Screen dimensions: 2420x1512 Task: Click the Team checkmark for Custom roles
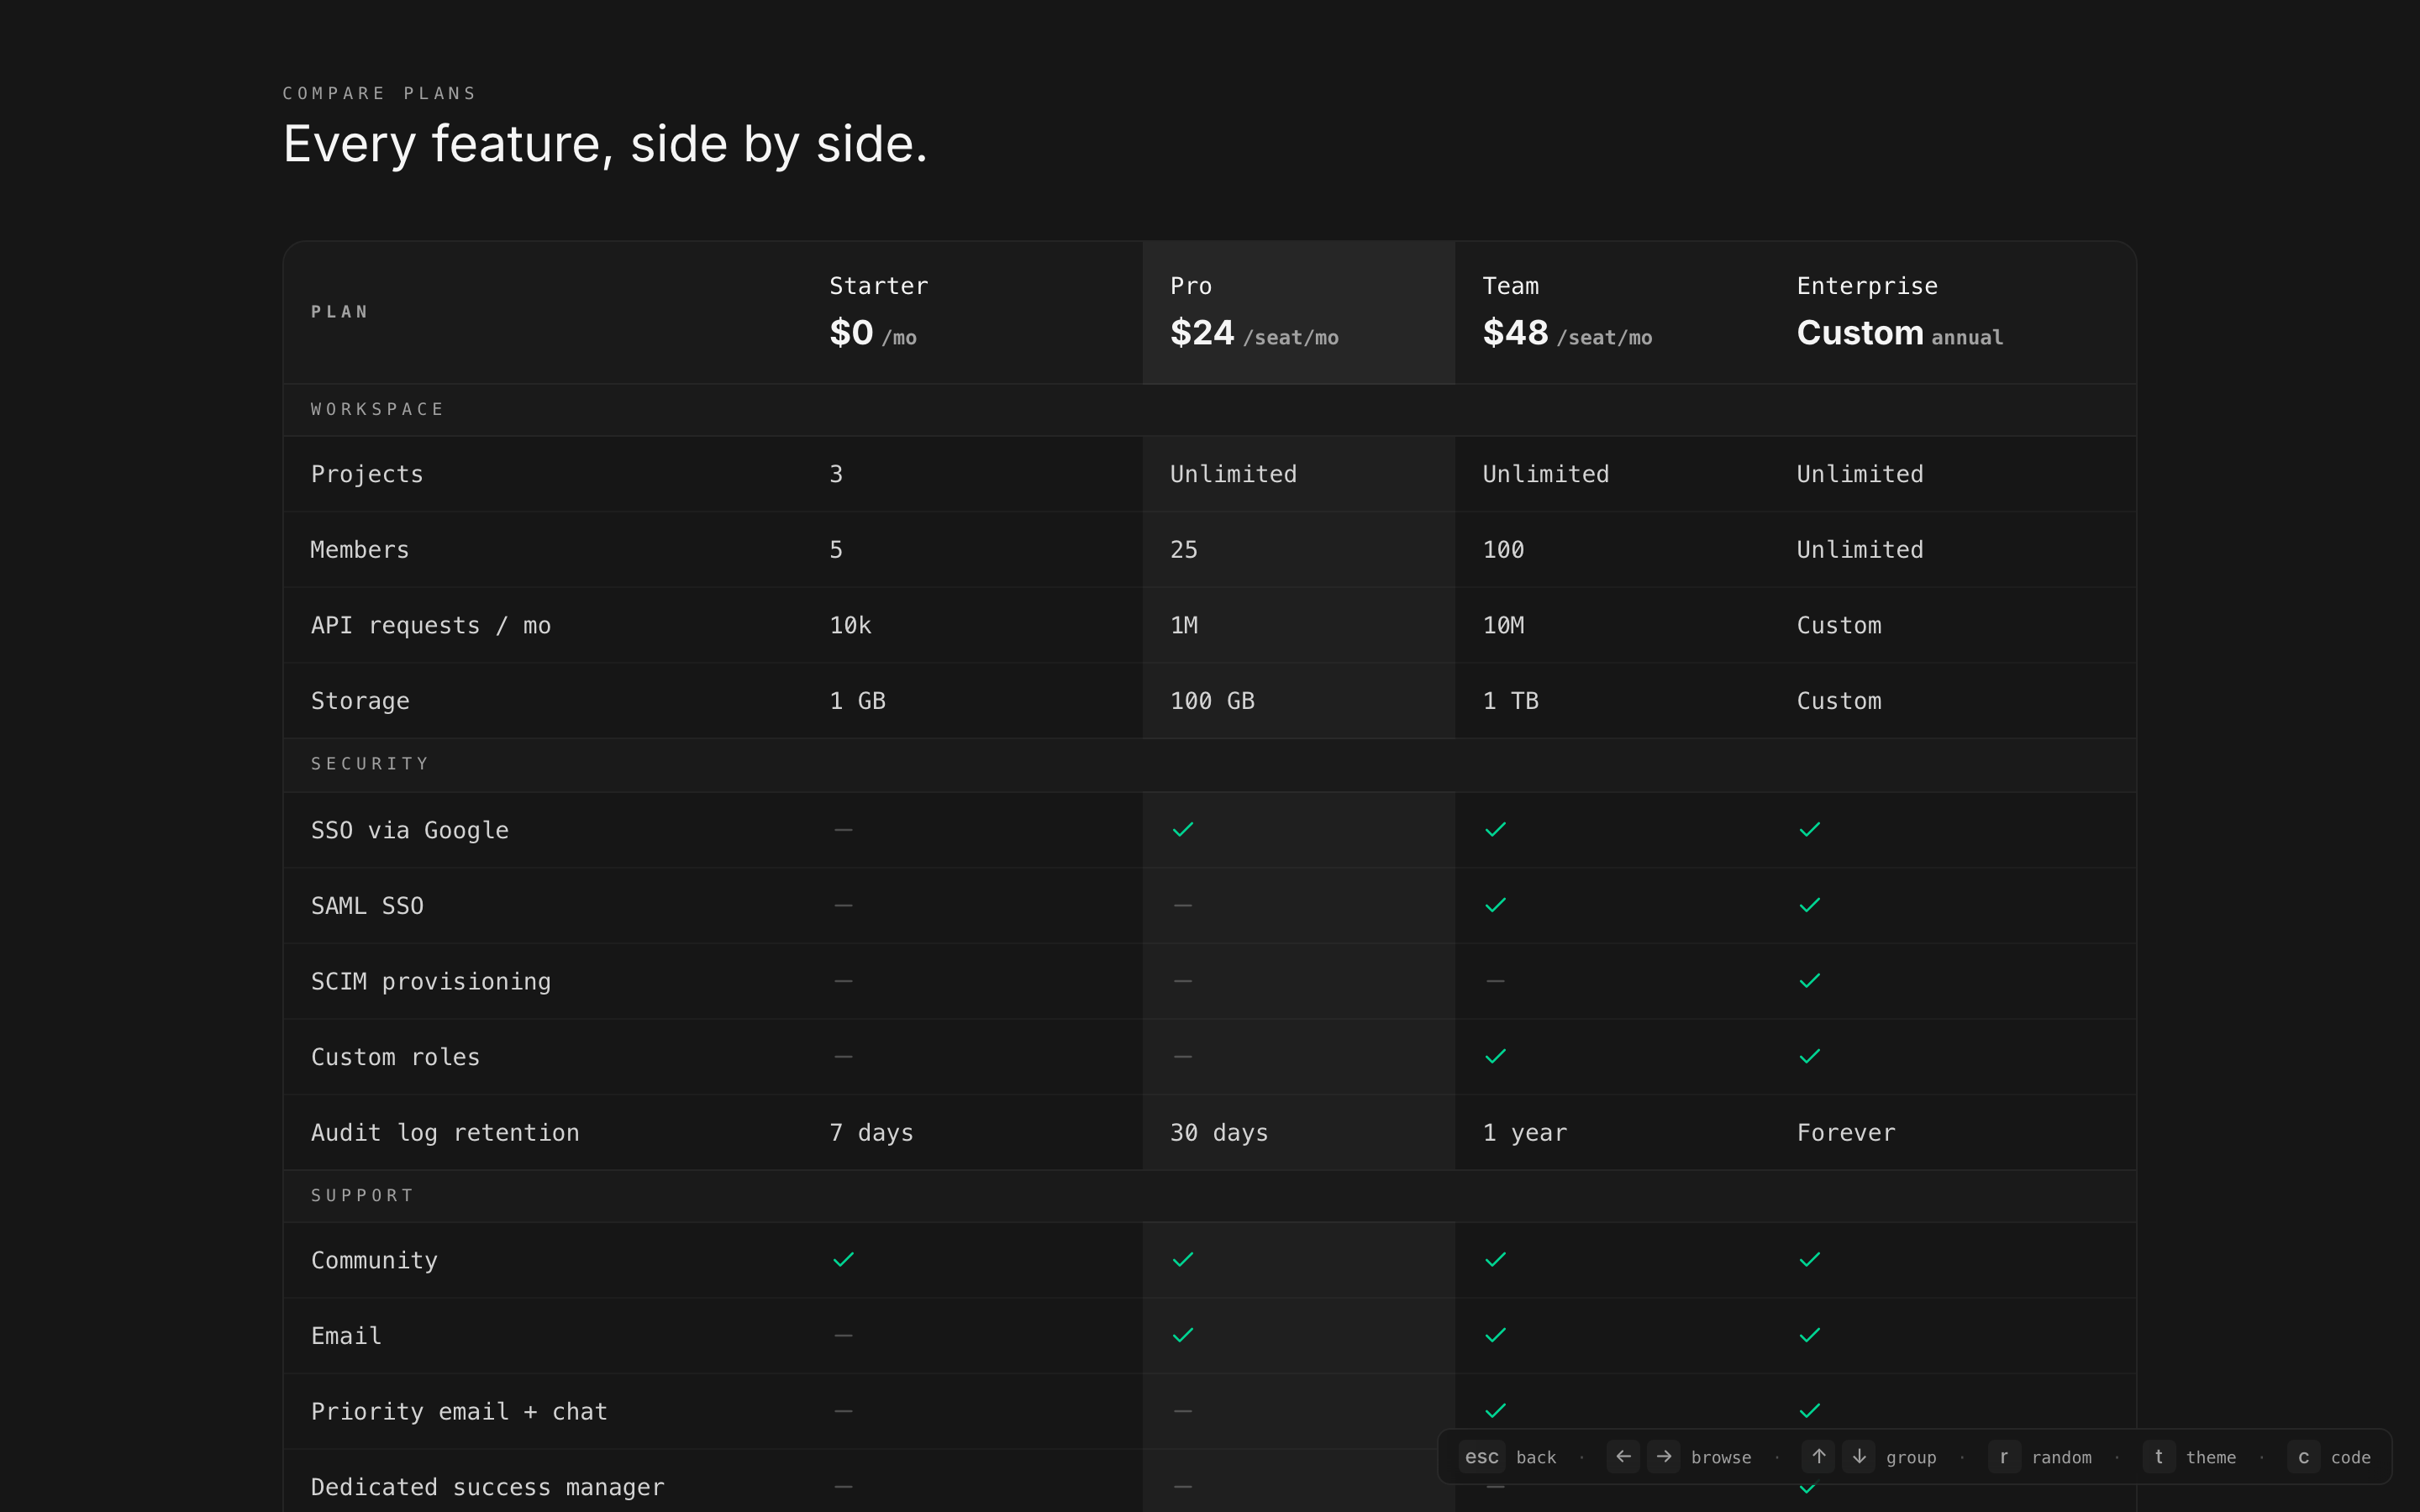pyautogui.click(x=1495, y=1057)
